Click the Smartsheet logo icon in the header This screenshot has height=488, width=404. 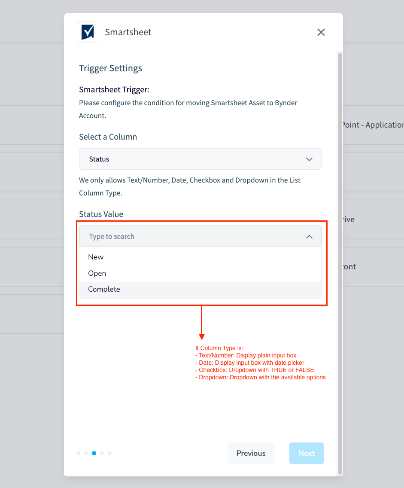[x=88, y=32]
